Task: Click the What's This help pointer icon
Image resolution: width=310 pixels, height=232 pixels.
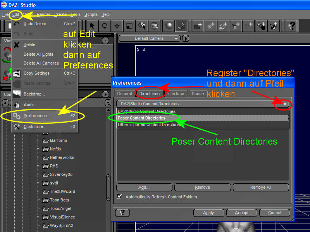Action: [291, 26]
